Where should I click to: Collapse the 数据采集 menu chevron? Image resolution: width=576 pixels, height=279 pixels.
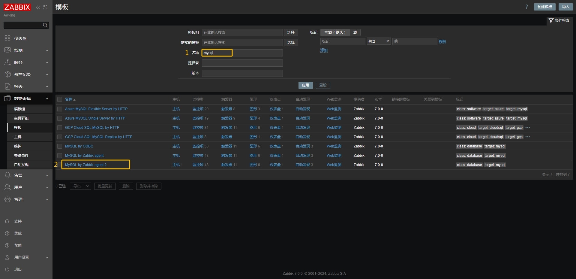(47, 99)
